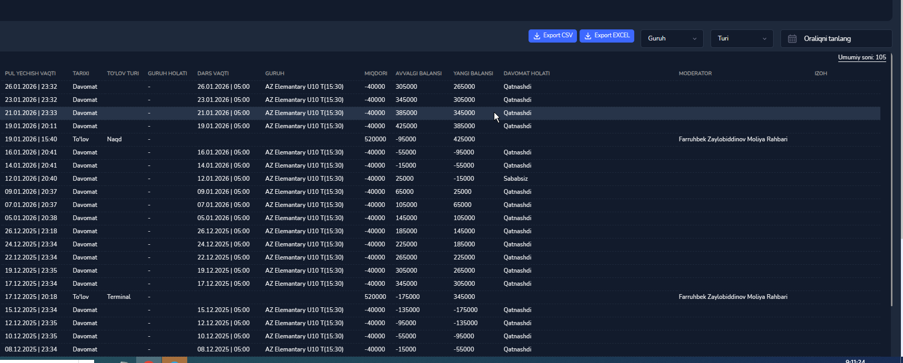Click moderator name in the 19.01.2026 payment row
This screenshot has width=903, height=363.
coord(733,139)
